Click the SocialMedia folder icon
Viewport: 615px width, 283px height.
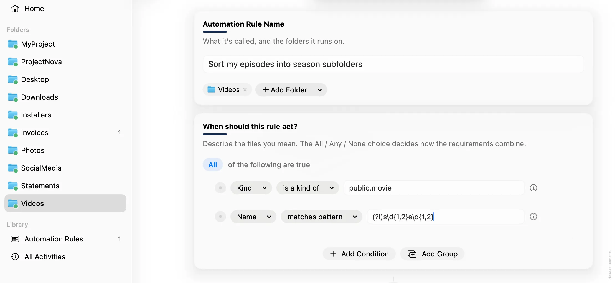click(x=13, y=168)
